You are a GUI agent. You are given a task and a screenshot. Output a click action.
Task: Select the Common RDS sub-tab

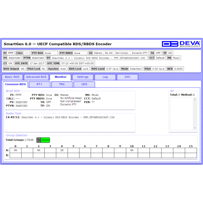pyautogui.click(x=16, y=84)
